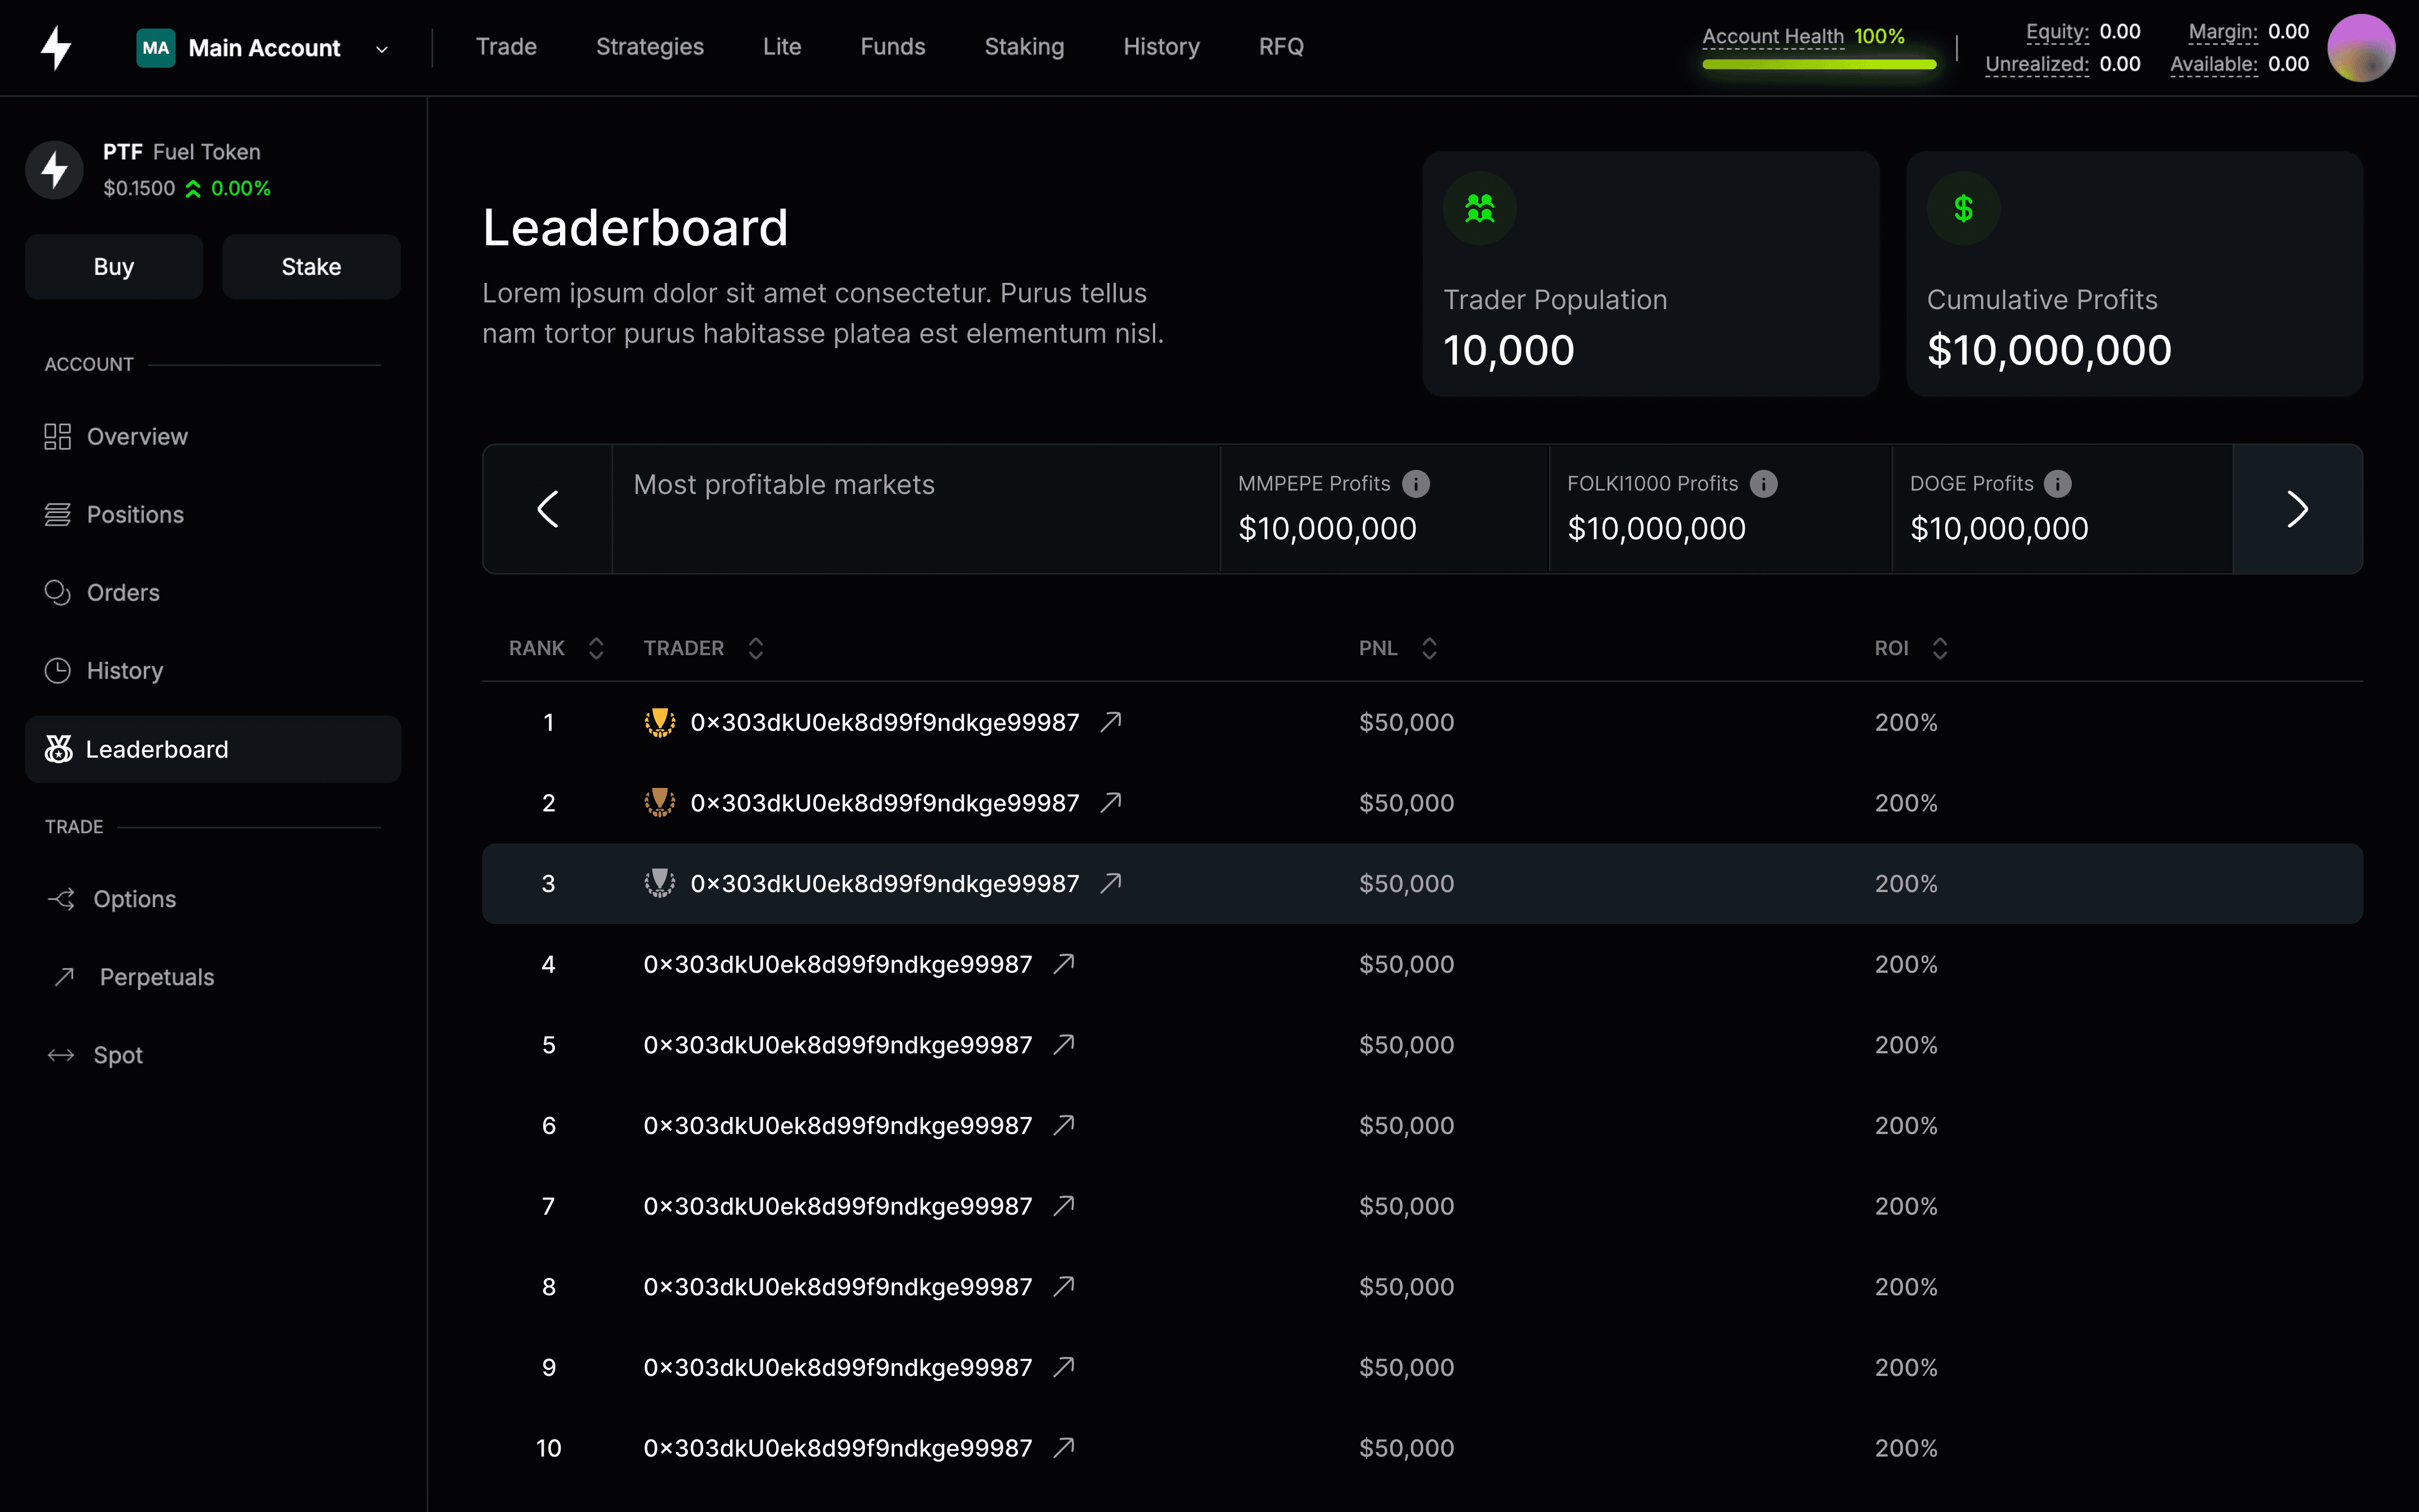Screen dimensions: 2419x1512
Task: Open the Staking tab in top navigation
Action: coord(1024,47)
